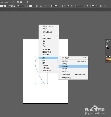The height and width of the screenshot is (117, 111).
Task: Select the reference point locator grid
Action: pos(46,6)
